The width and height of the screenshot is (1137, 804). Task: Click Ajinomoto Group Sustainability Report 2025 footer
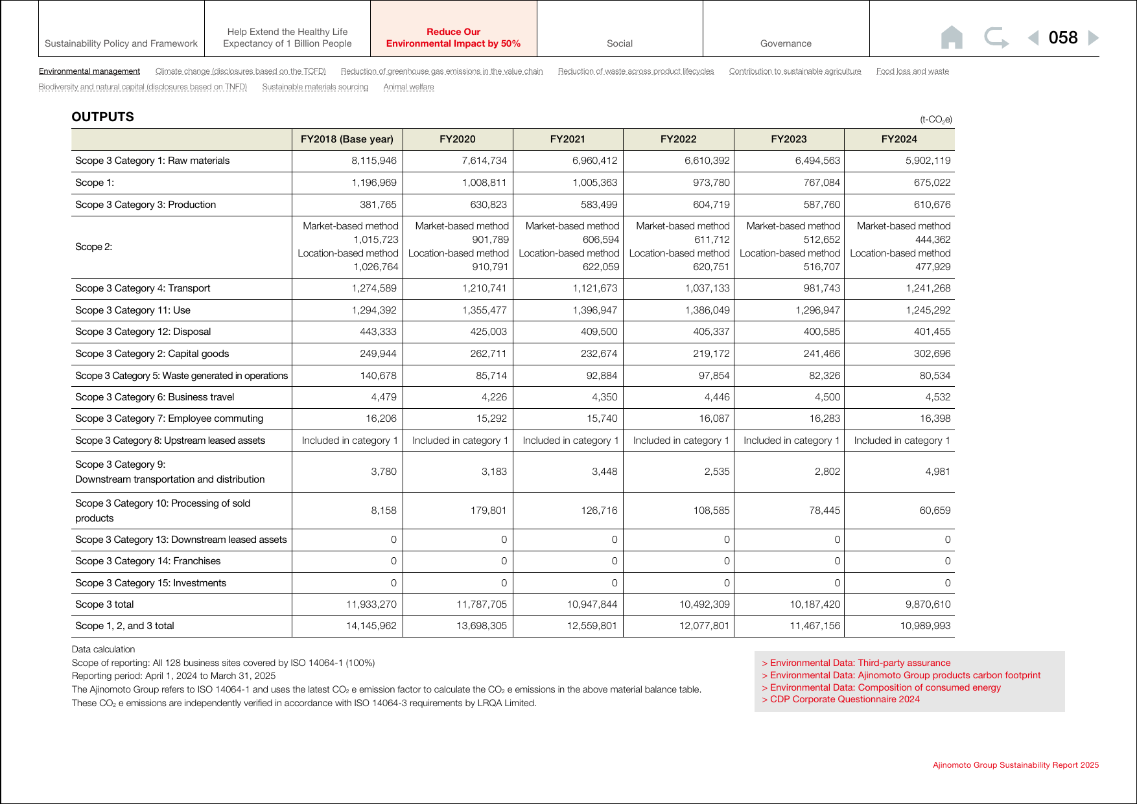point(1016,765)
